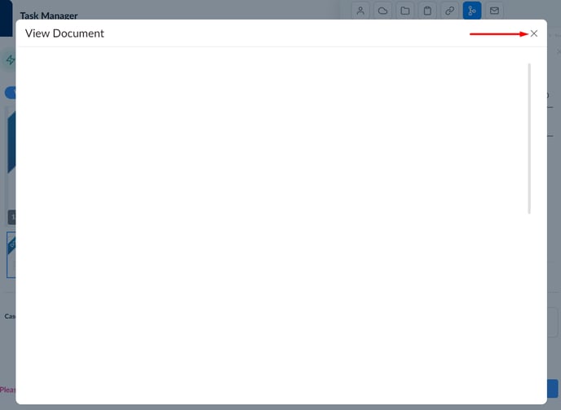
Task: Open the folder icon in toolbar
Action: pos(405,11)
